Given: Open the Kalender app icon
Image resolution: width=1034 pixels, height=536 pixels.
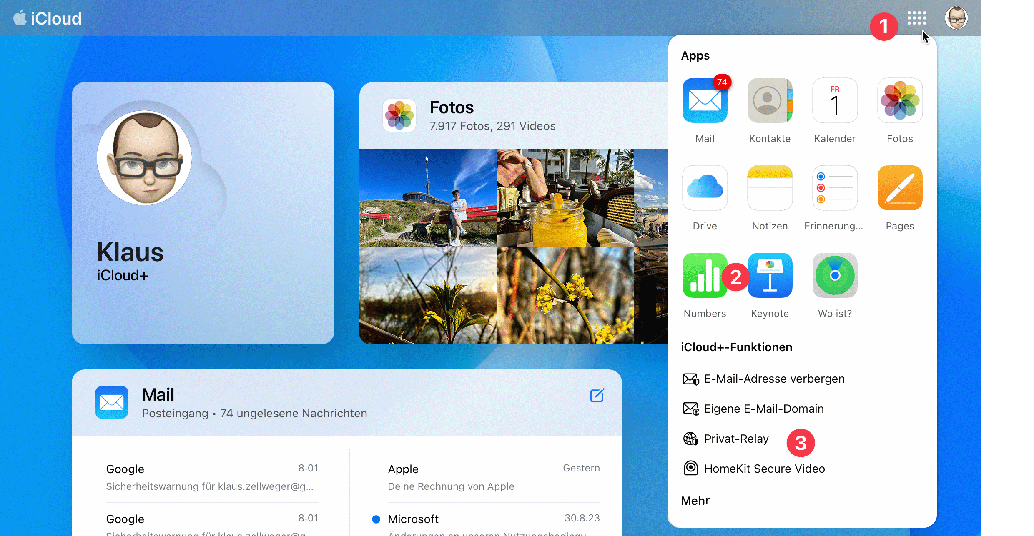Looking at the screenshot, I should pos(835,100).
